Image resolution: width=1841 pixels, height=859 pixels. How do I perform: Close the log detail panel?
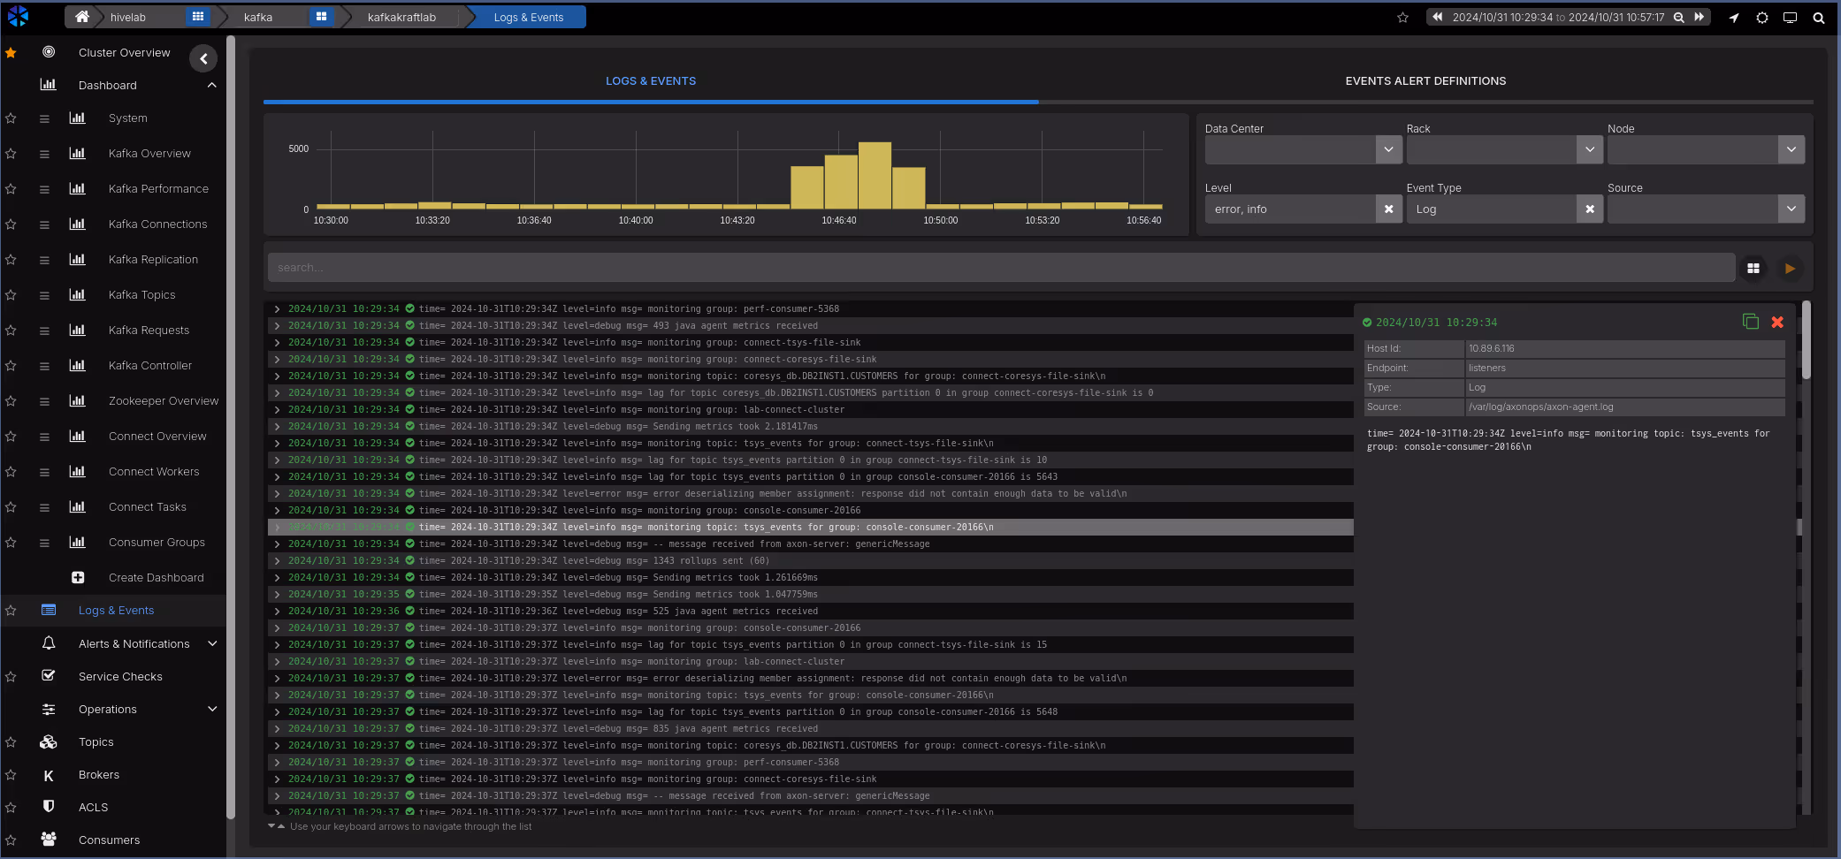click(x=1777, y=323)
